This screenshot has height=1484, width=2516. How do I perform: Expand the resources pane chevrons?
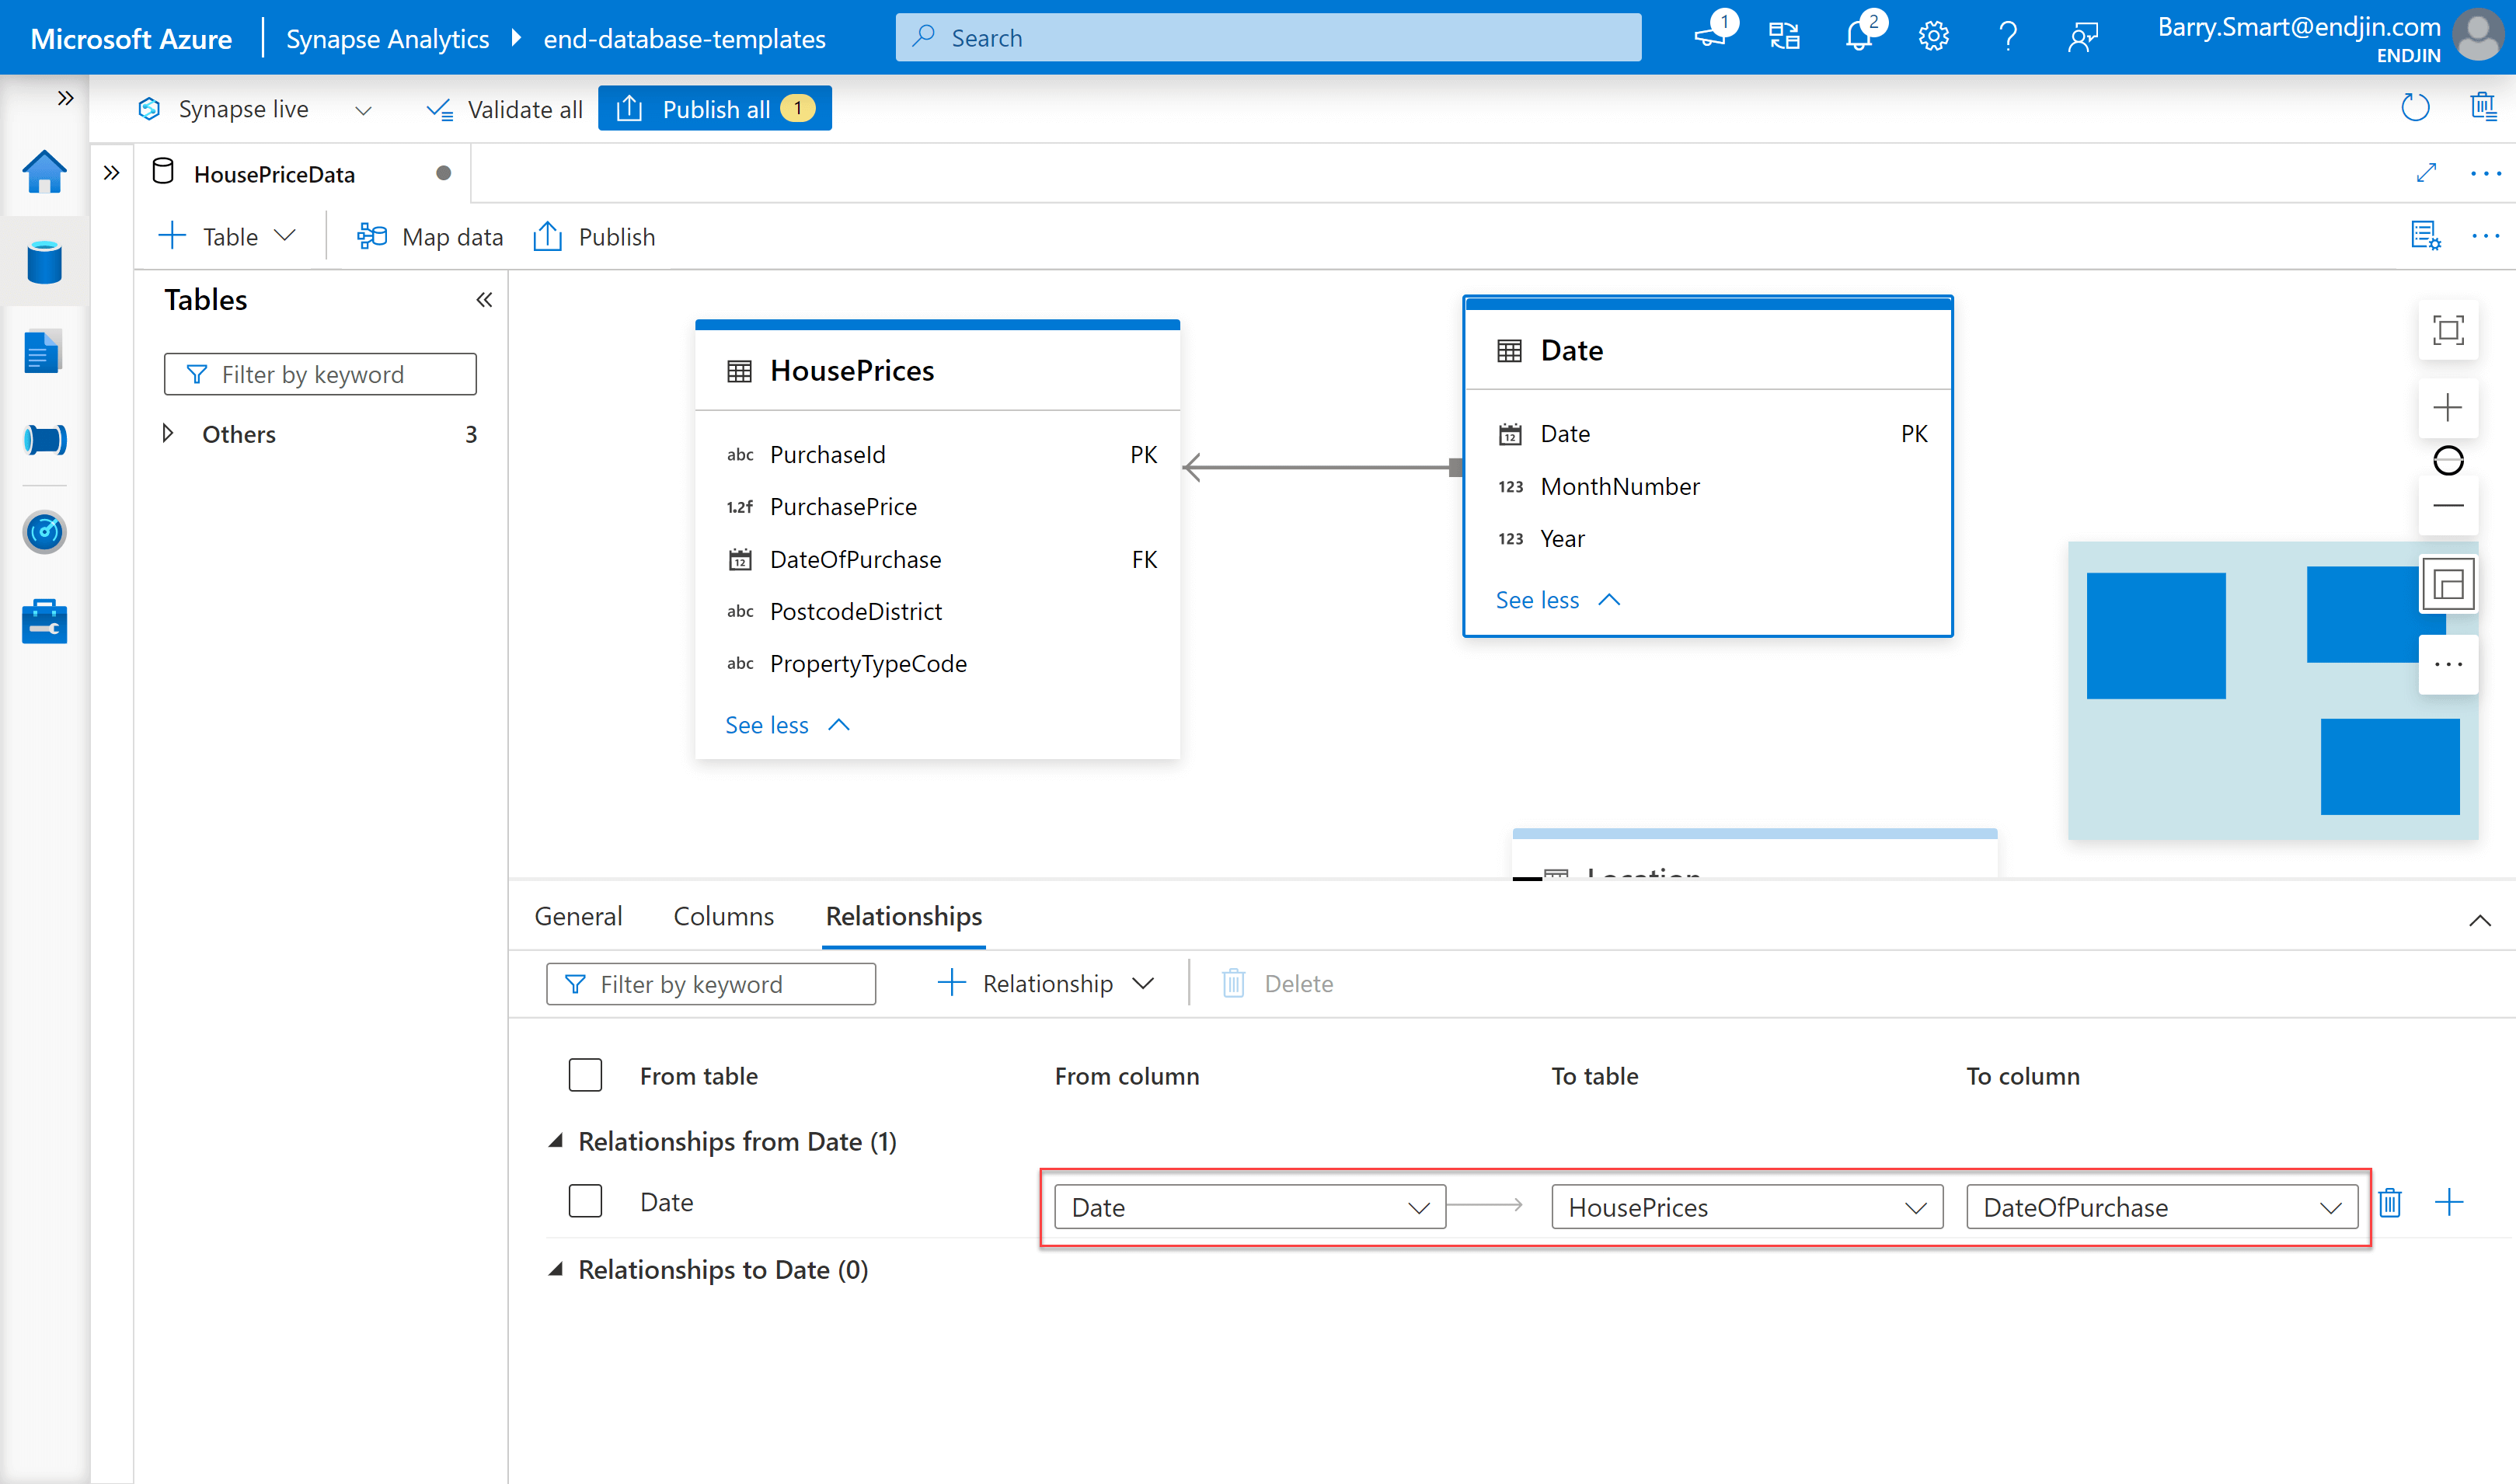(111, 173)
